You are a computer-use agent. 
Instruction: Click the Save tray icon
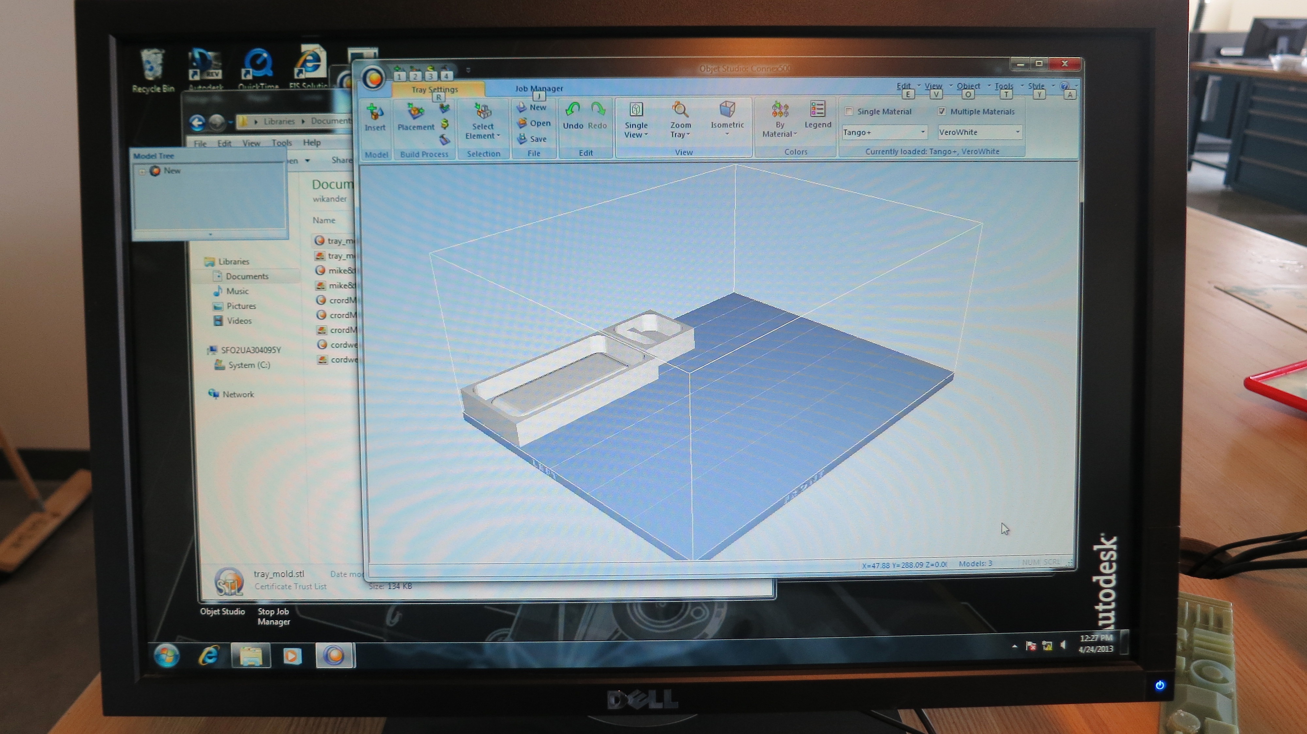(x=522, y=139)
